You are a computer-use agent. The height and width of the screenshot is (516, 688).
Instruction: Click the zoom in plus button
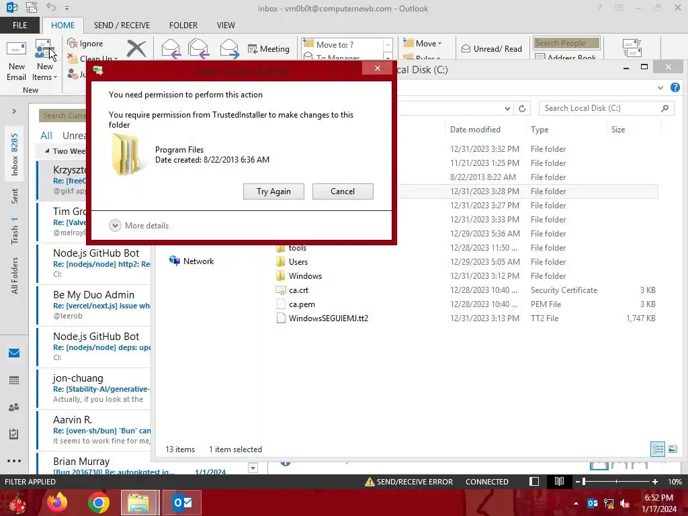coord(654,481)
